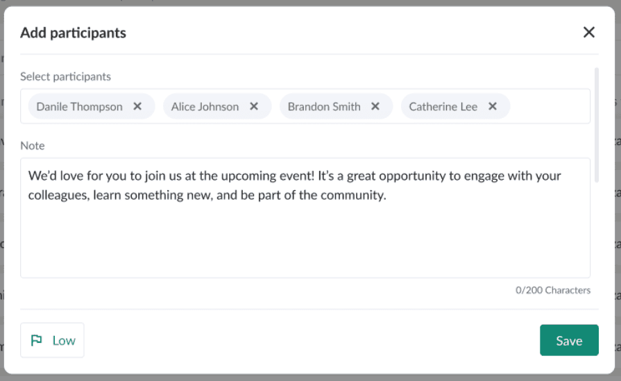The width and height of the screenshot is (621, 381).
Task: Remove Danile Thompson from participants
Action: [137, 107]
